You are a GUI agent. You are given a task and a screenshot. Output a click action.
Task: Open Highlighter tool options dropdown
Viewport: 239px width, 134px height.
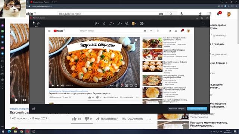(x=113, y=23)
